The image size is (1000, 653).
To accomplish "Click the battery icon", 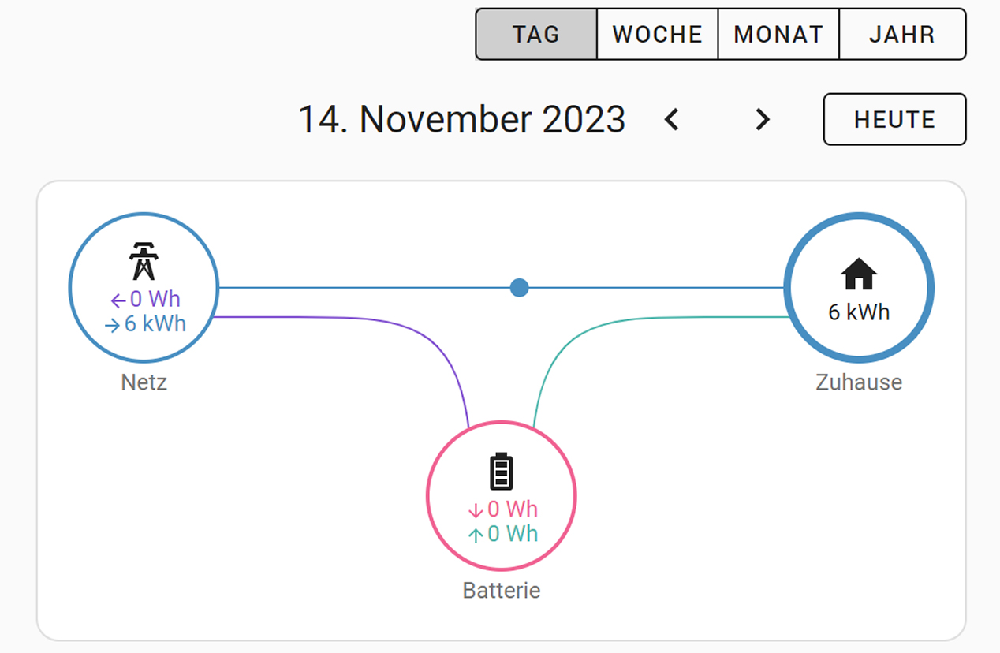I will pos(502,471).
